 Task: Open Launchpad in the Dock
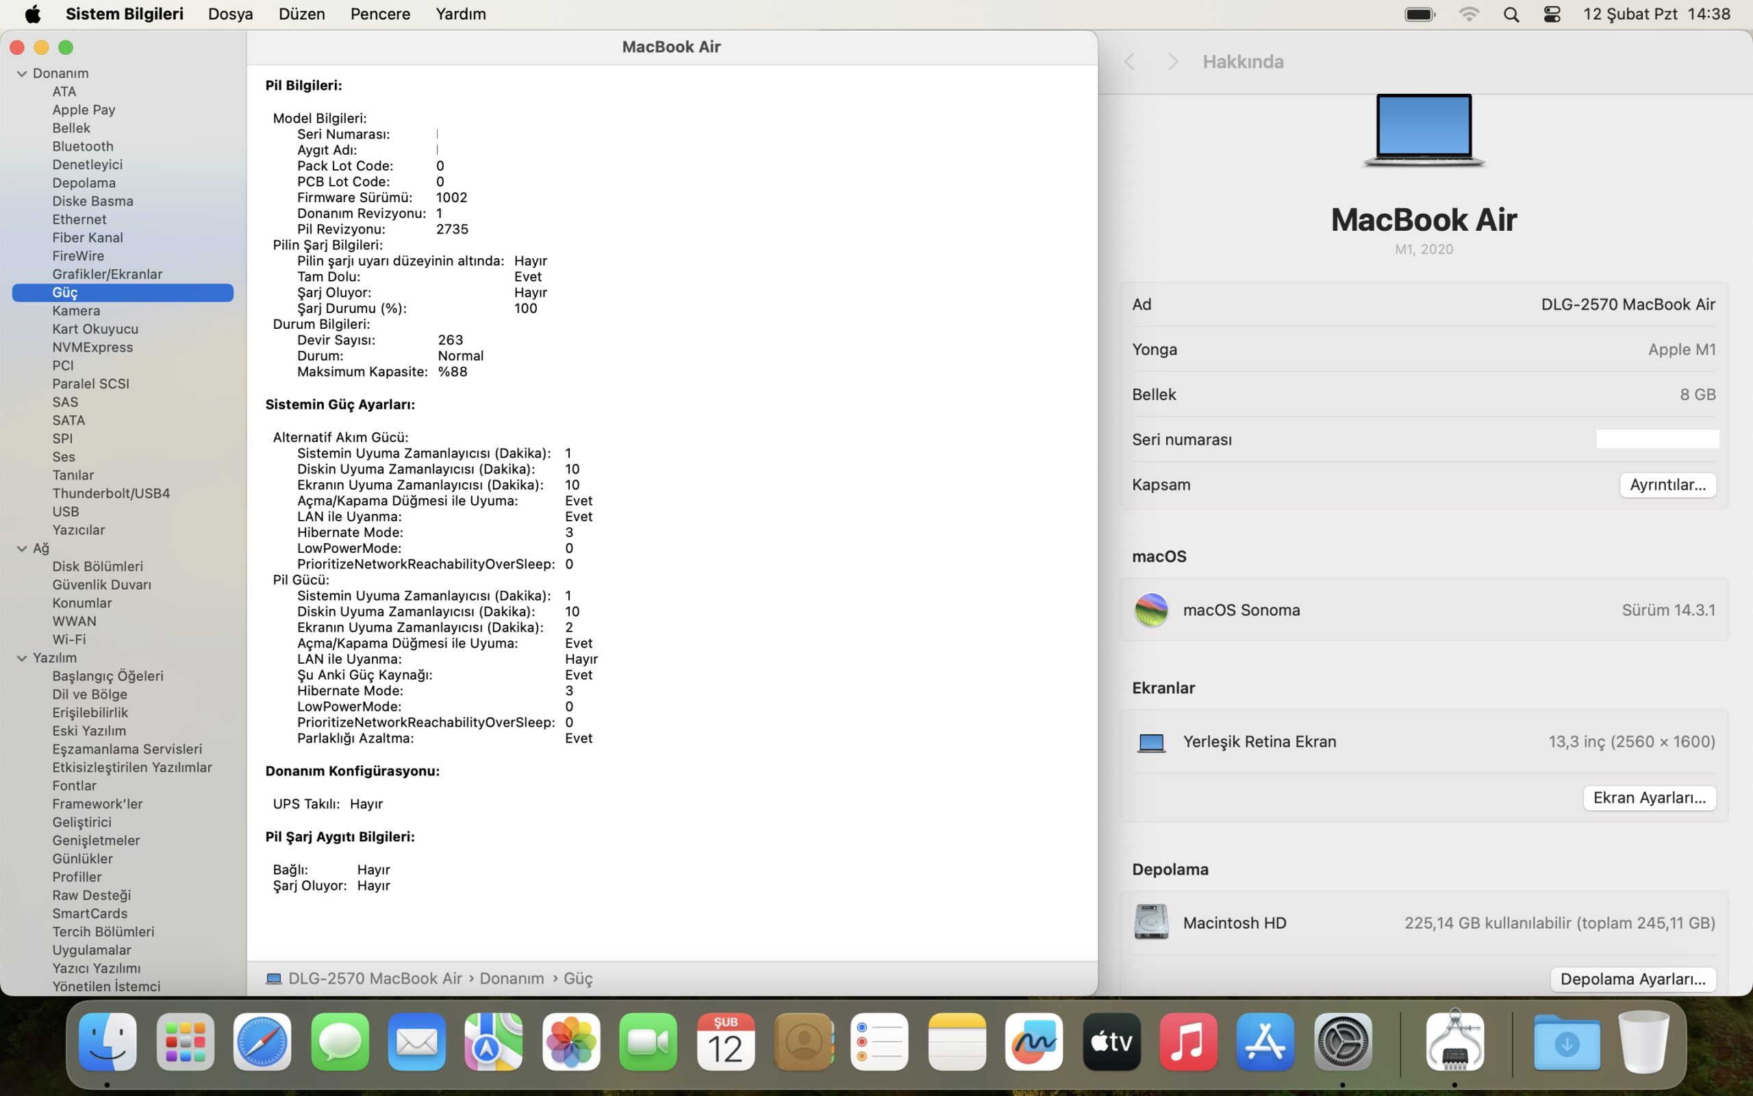click(185, 1042)
